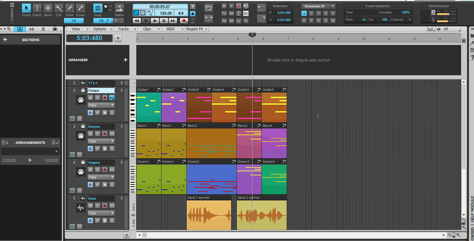Viewport: 474px width, 241px height.
Task: Toggle input echo on the Капа track
Action: tap(112, 206)
